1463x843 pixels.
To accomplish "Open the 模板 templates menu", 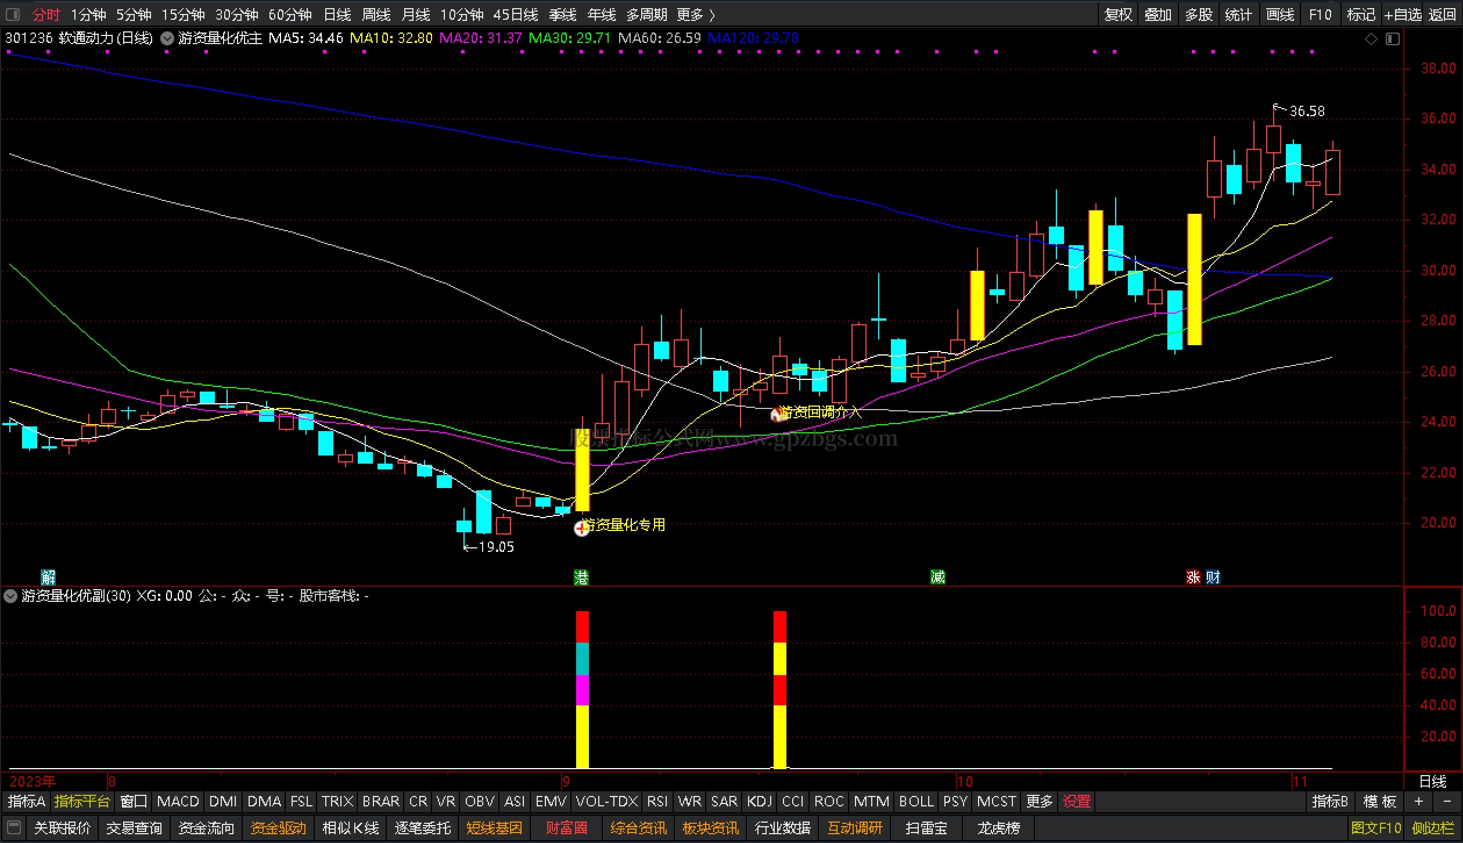I will point(1379,802).
